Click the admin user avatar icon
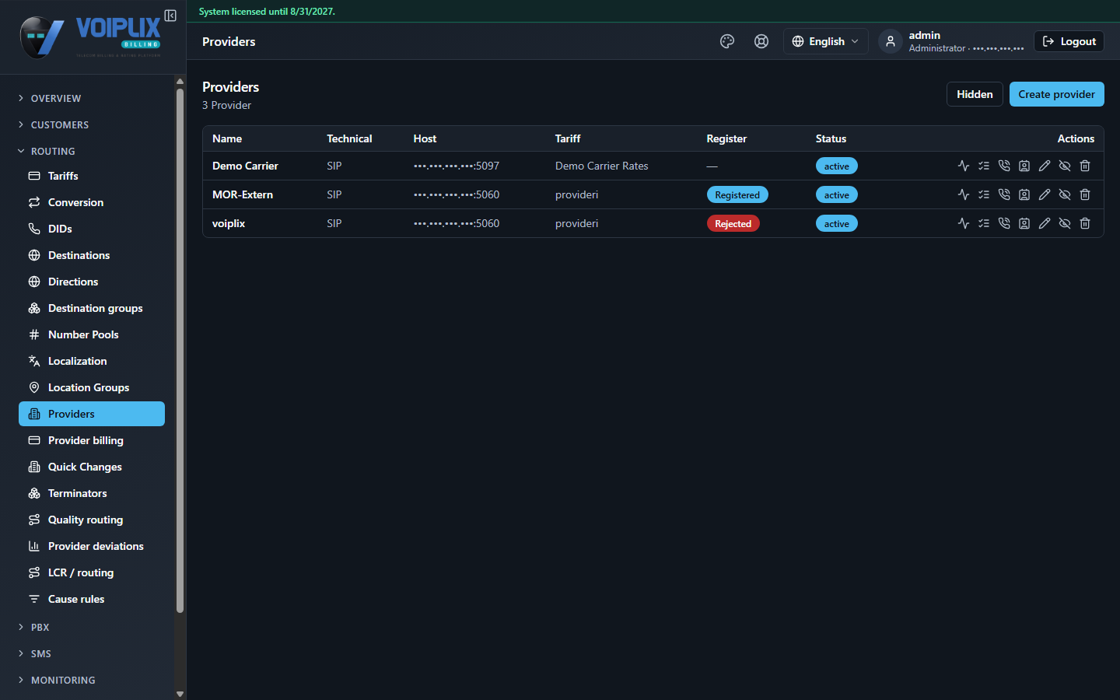This screenshot has height=700, width=1120. [x=891, y=41]
